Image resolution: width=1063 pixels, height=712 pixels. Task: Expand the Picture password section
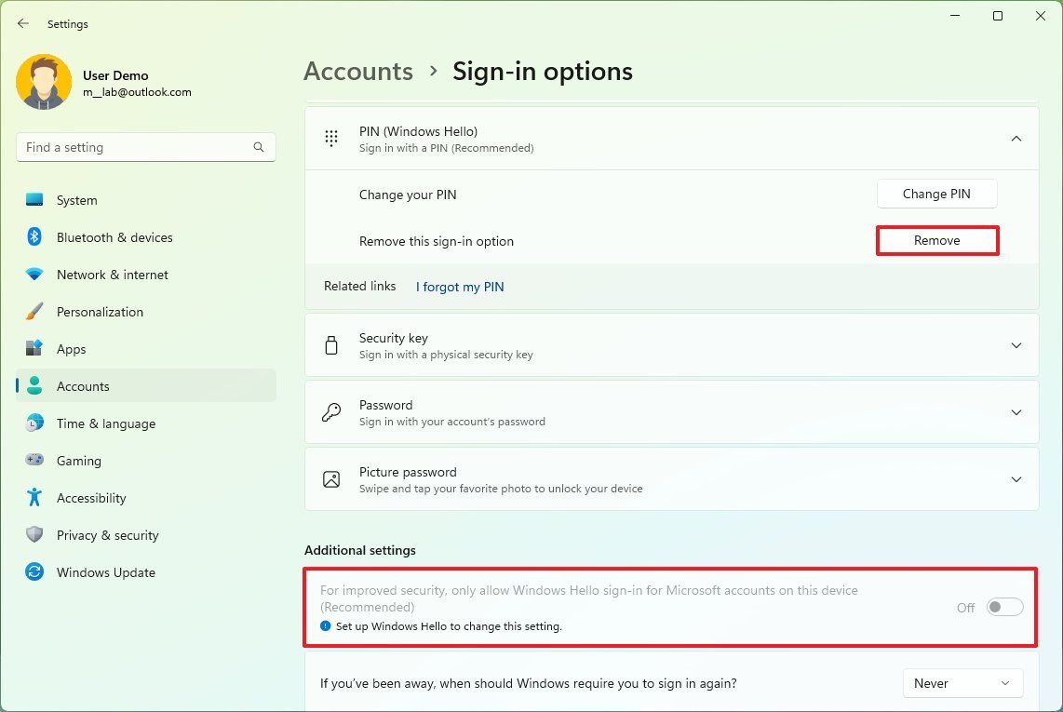pos(1016,478)
